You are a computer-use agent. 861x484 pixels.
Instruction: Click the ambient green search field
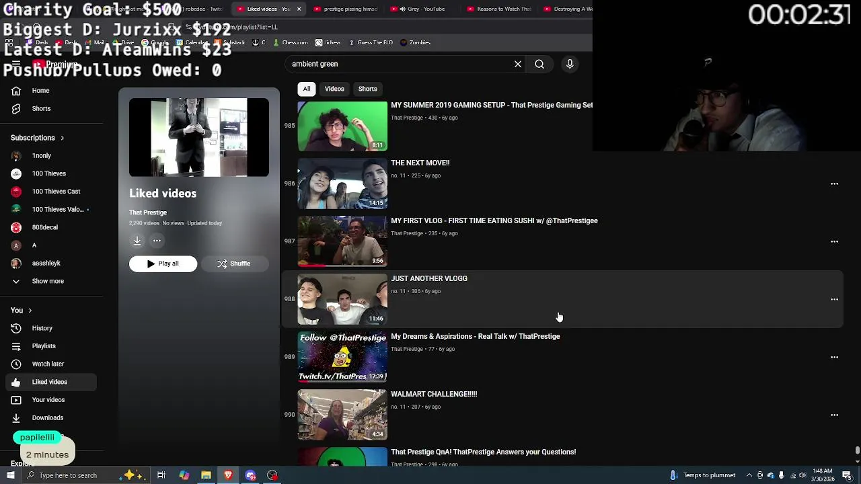click(x=397, y=64)
